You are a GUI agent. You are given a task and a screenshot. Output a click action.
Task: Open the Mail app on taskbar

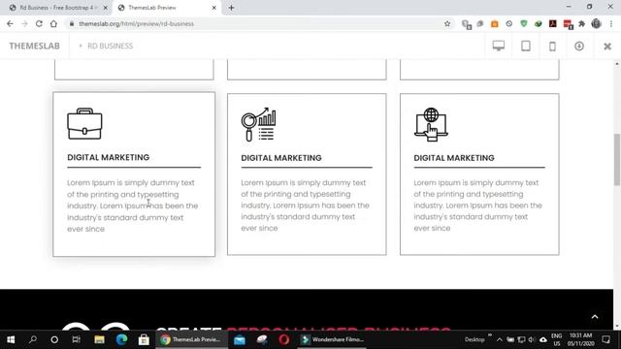[x=240, y=339]
